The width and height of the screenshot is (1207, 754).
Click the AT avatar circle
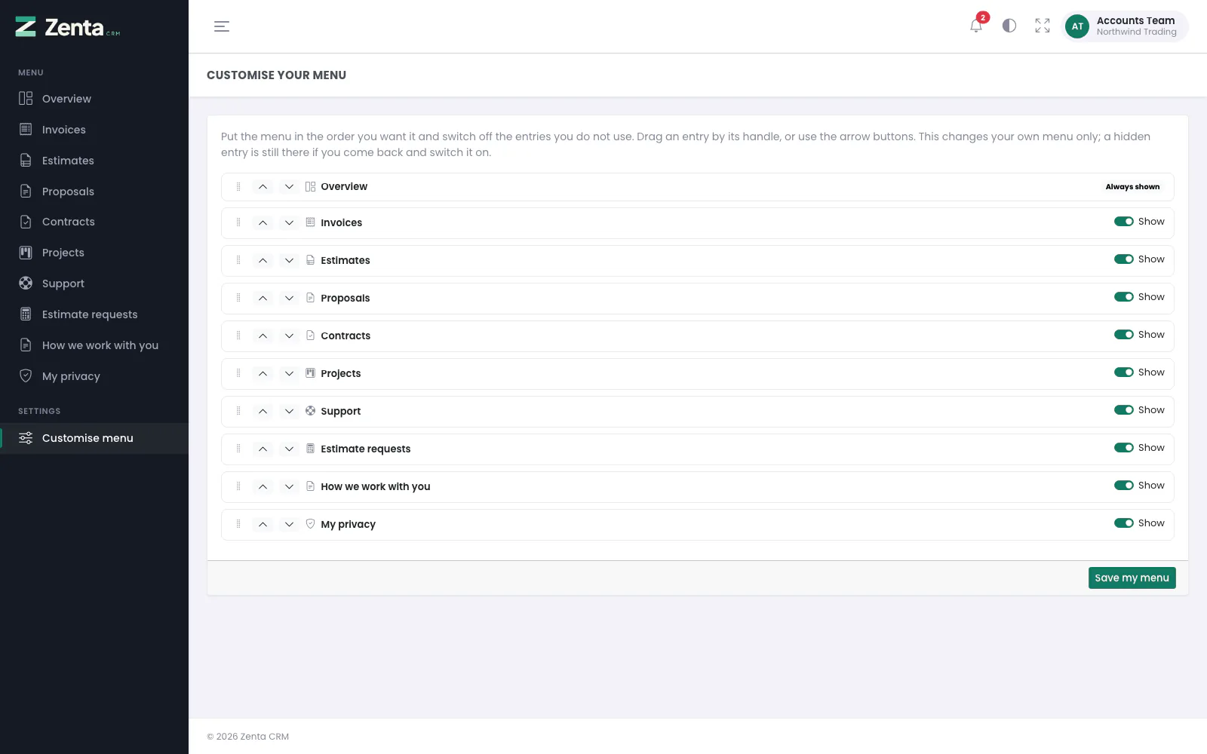tap(1077, 26)
